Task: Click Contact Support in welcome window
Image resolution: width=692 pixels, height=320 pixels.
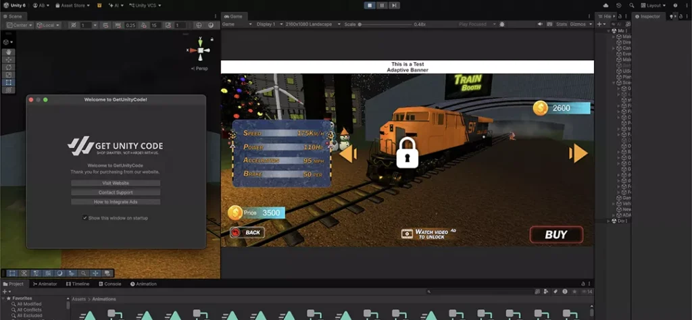Action: tap(116, 192)
